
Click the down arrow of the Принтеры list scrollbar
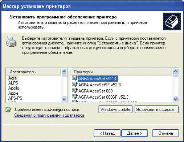click(x=175, y=99)
